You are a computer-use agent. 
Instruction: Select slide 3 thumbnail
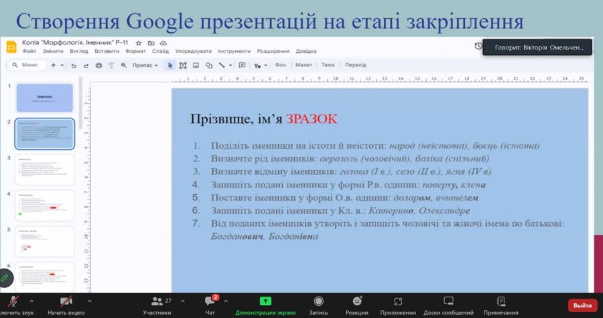coord(45,170)
